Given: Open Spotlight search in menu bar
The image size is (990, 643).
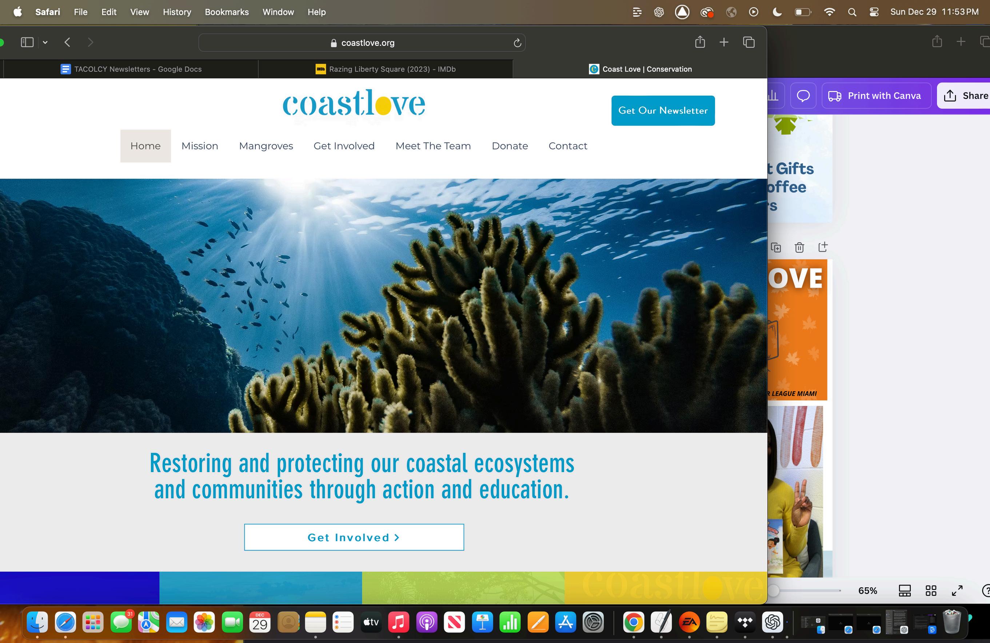Looking at the screenshot, I should 852,12.
